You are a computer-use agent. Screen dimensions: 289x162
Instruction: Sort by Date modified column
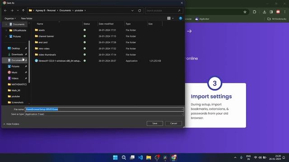coord(106,24)
